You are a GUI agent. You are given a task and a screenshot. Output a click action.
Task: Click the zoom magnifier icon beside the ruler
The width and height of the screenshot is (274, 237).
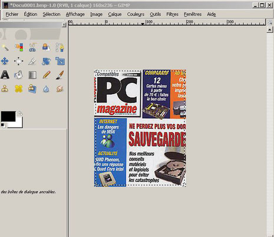click(x=270, y=22)
